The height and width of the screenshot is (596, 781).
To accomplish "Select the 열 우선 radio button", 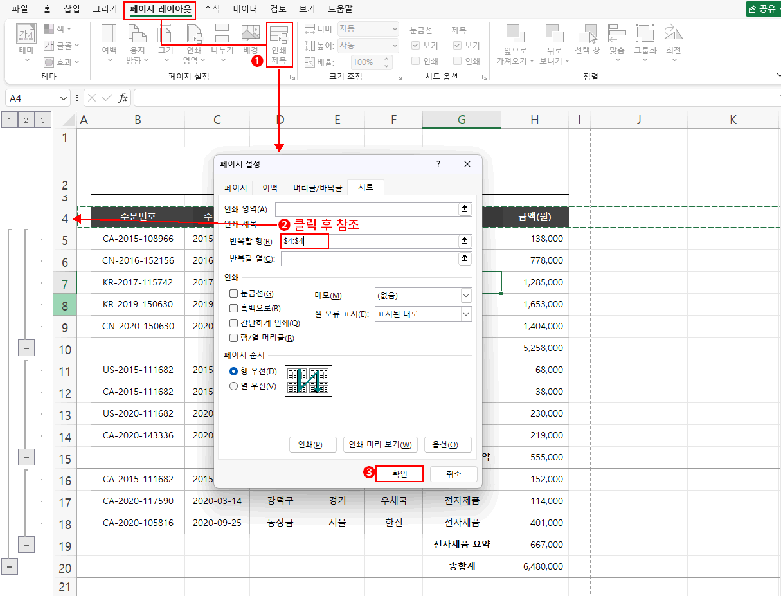I will pos(235,386).
